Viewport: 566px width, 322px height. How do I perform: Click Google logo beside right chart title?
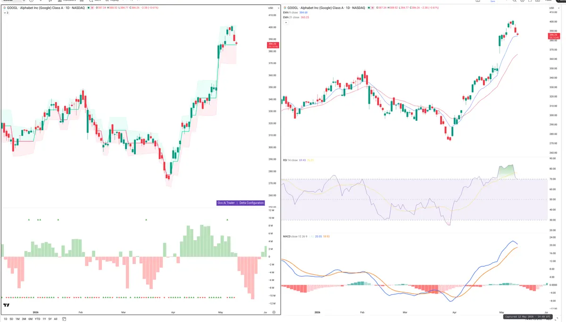[x=285, y=8]
